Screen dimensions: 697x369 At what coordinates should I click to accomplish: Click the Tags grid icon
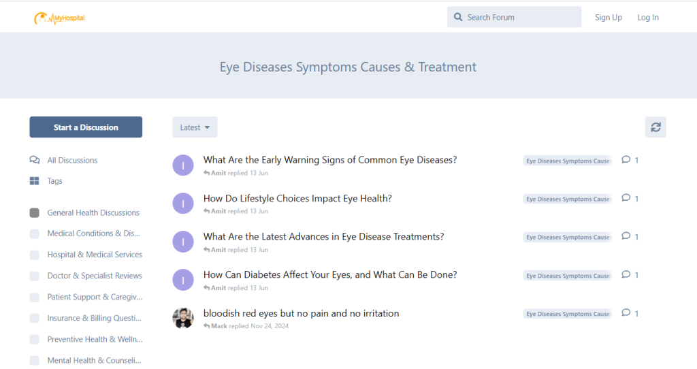coord(35,181)
